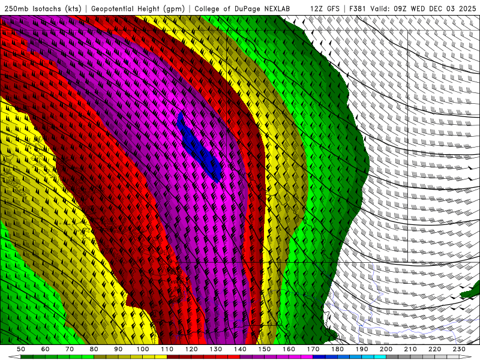Click the color bar label "180"
This screenshot has height=360, width=480.
[x=338, y=349]
